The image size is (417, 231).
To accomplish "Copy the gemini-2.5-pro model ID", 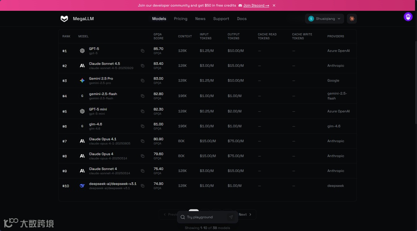I will click(x=142, y=81).
